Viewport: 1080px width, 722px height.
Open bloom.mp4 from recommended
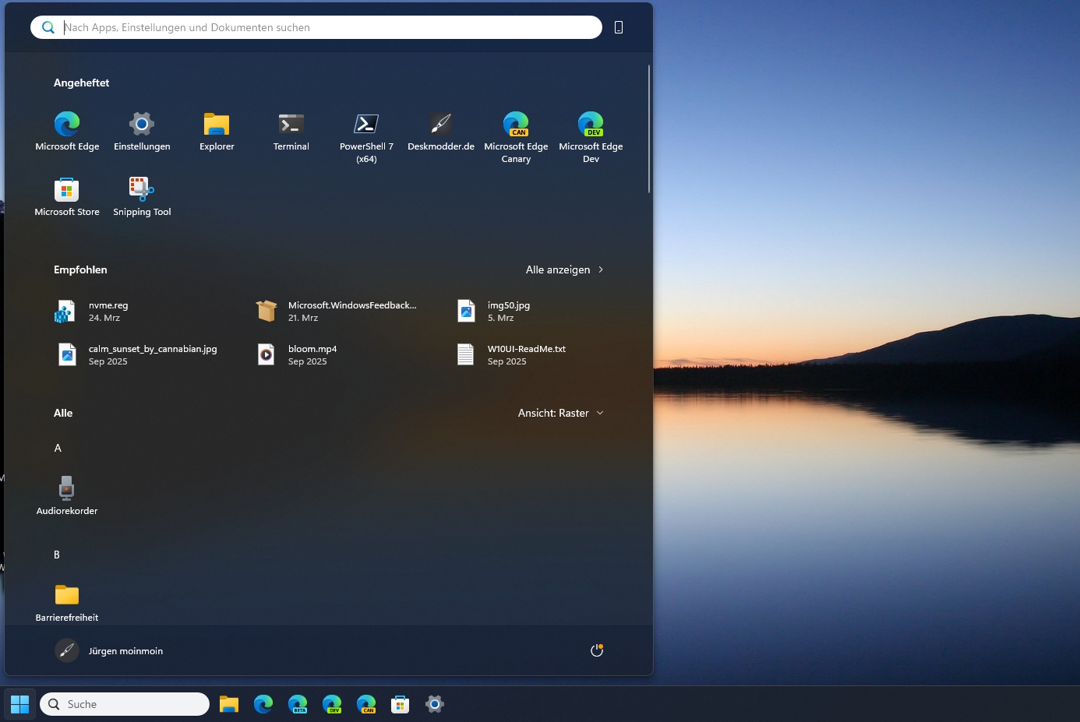(312, 354)
